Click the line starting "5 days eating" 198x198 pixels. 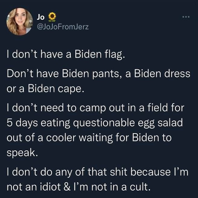[x=95, y=122]
